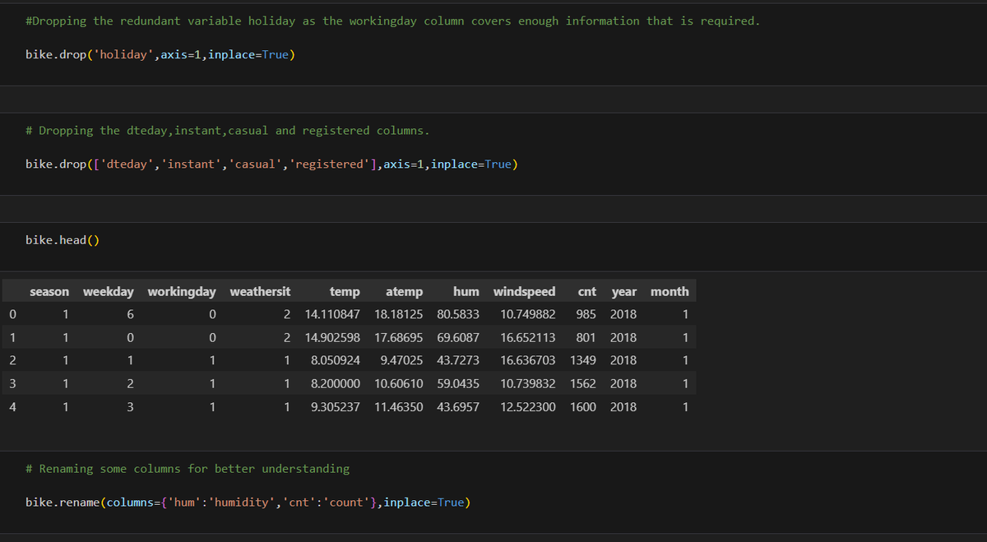This screenshot has width=987, height=542.
Task: Click temp value 14.110847
Action: click(x=332, y=314)
